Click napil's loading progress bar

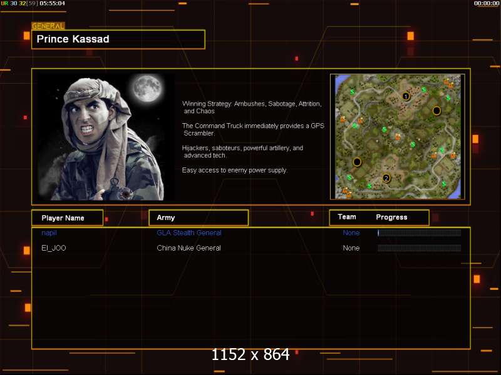419,232
